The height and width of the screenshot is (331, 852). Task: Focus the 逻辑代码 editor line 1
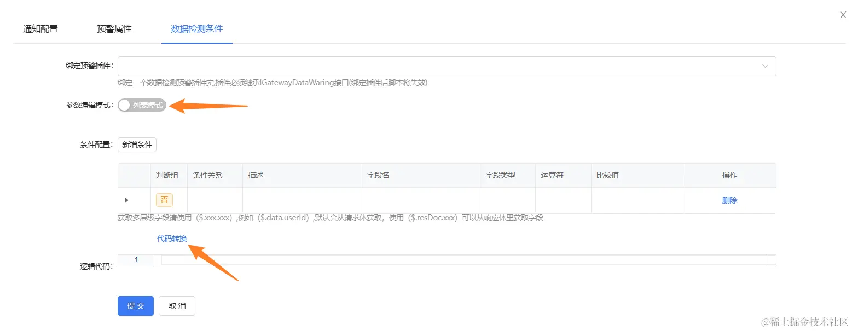click(x=464, y=260)
